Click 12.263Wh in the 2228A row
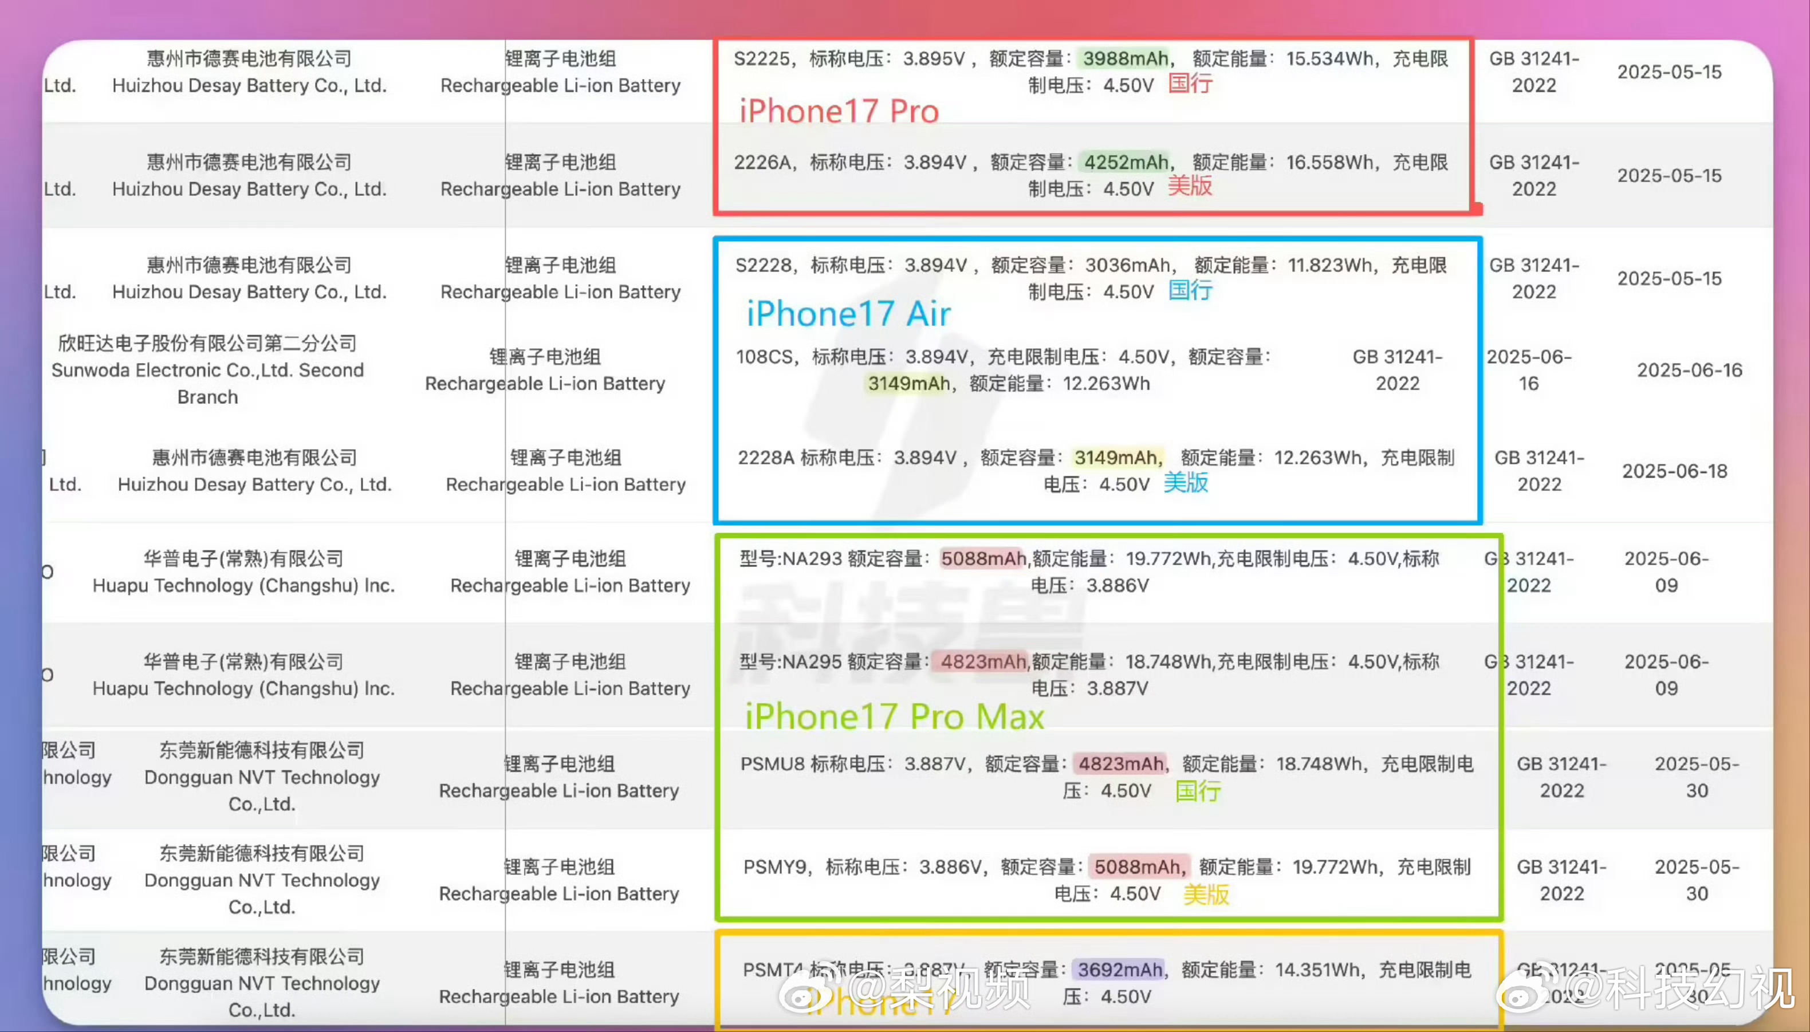 (x=1317, y=458)
